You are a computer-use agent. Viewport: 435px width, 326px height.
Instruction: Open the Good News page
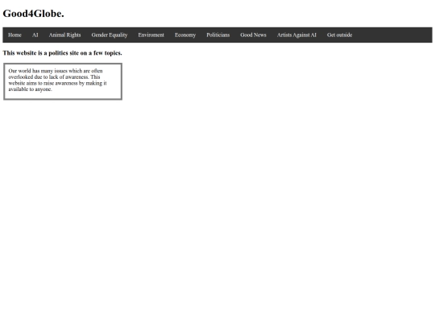pos(253,35)
